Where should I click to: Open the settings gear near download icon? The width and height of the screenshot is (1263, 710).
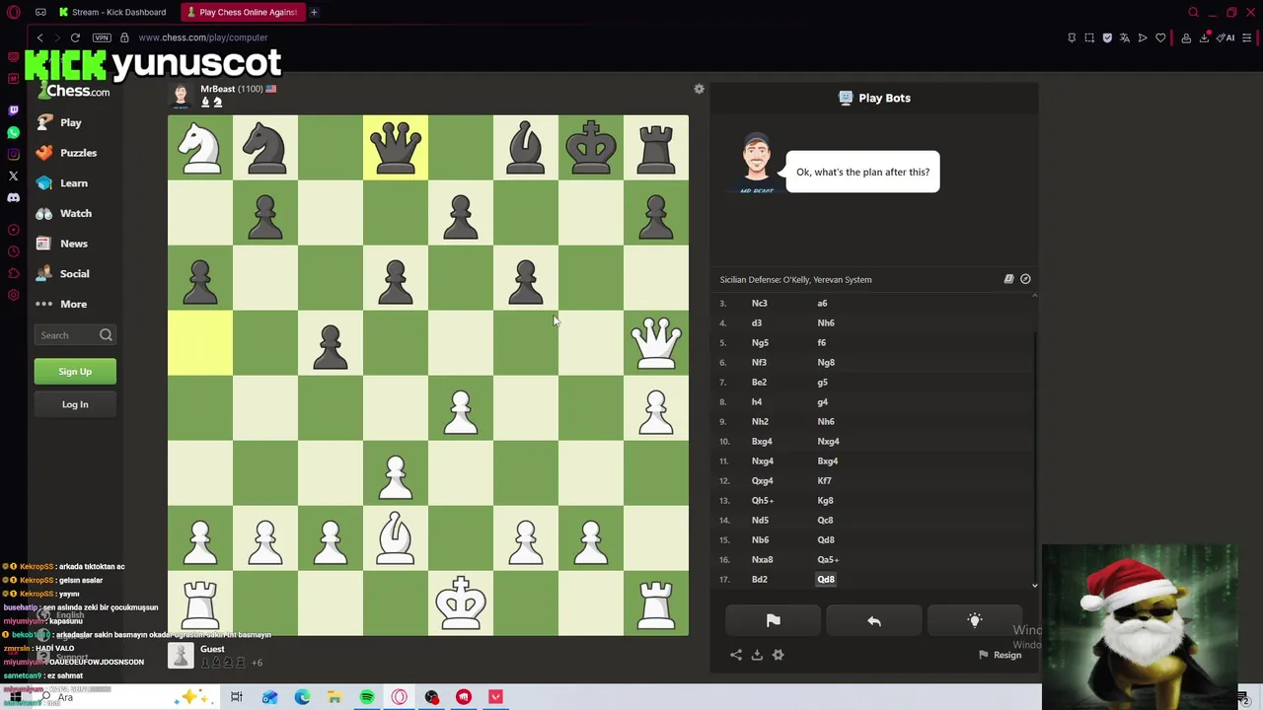(779, 655)
